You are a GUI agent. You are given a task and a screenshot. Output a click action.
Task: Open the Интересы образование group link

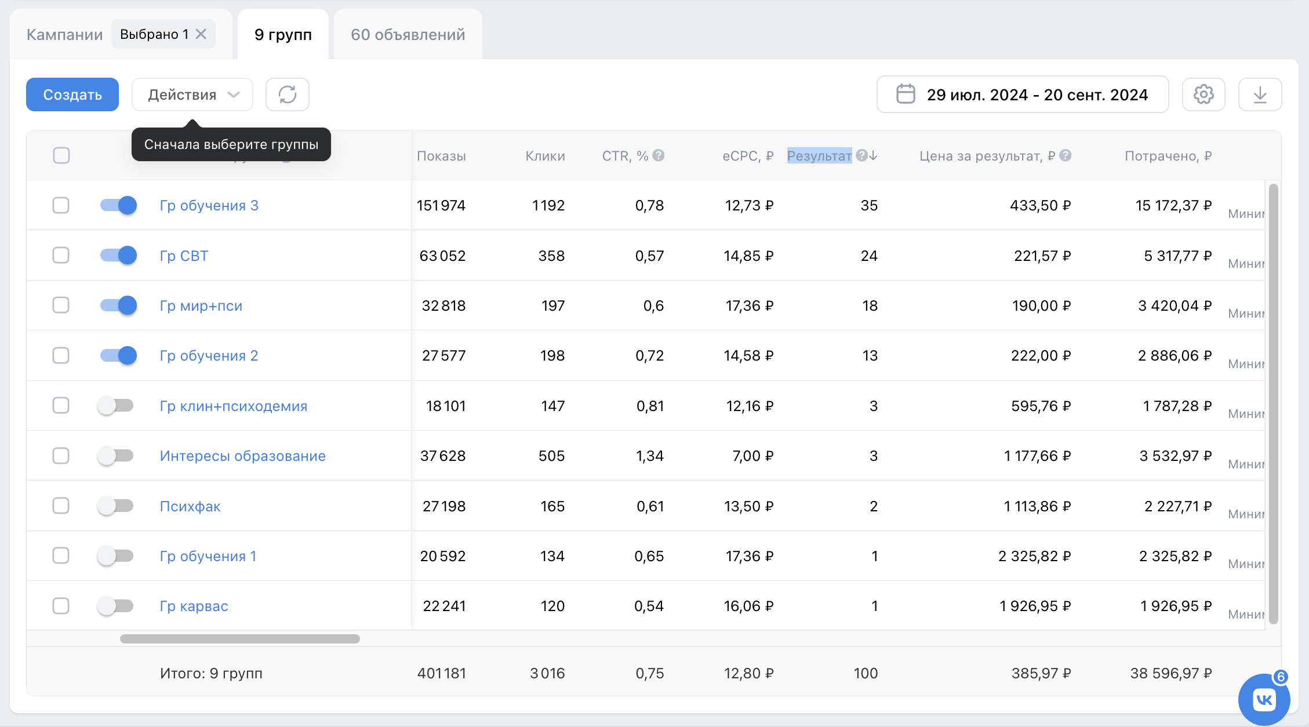click(x=242, y=456)
